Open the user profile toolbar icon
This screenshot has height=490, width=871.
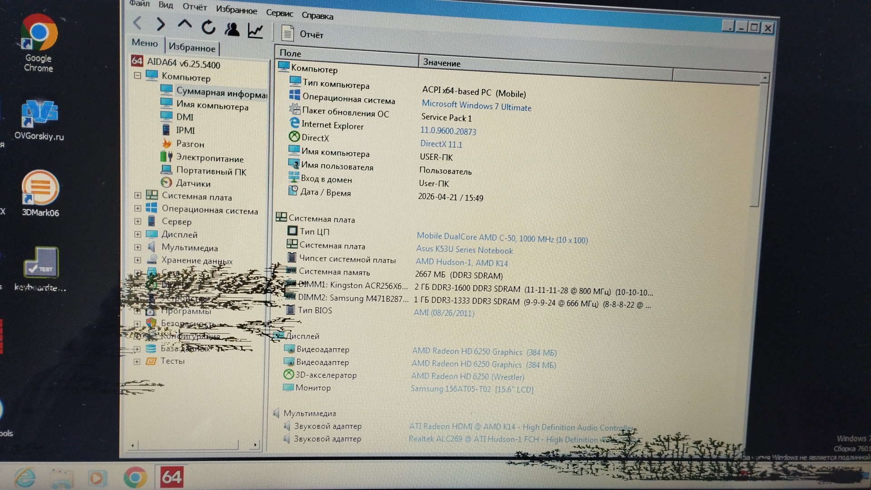tap(232, 29)
